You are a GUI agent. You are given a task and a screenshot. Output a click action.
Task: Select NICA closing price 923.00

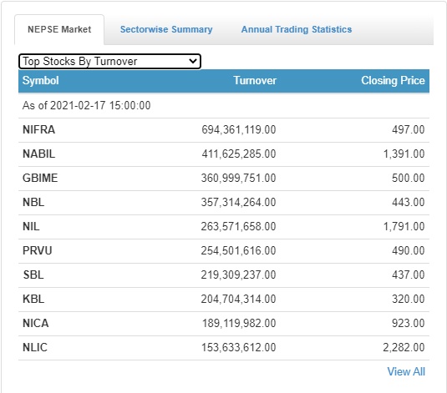tap(409, 323)
